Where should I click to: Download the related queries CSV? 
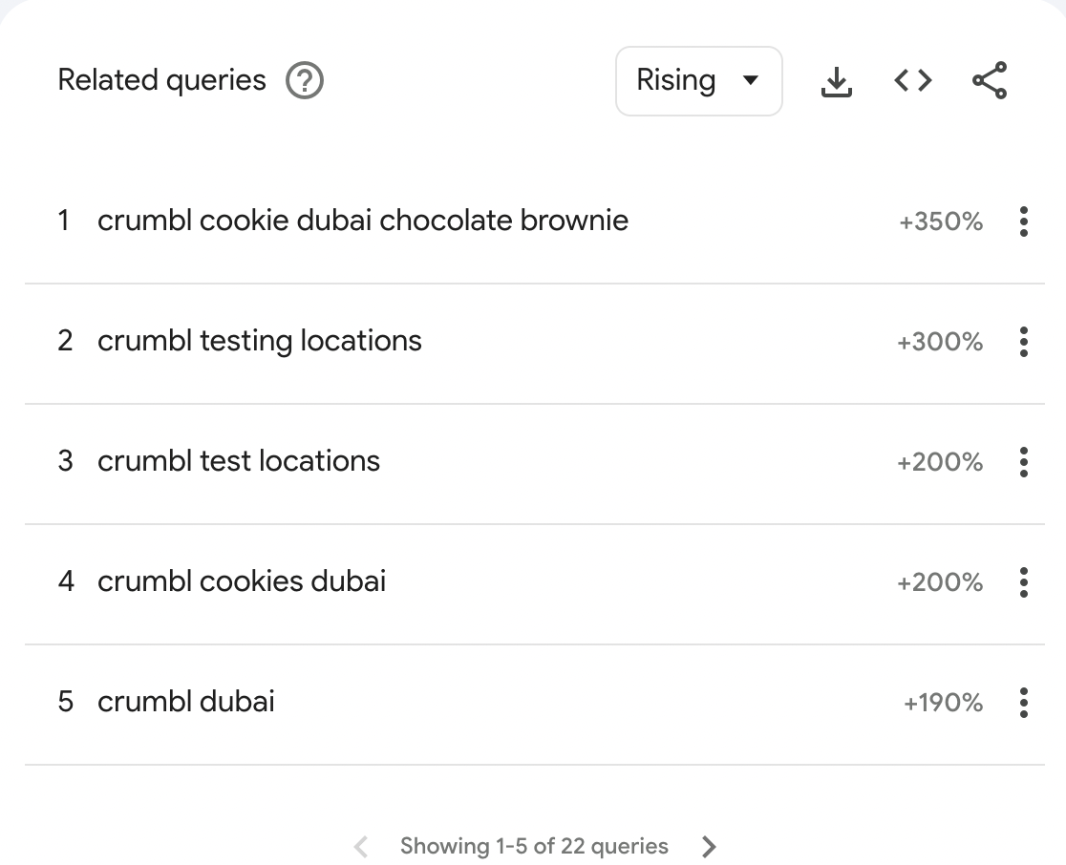pos(836,81)
